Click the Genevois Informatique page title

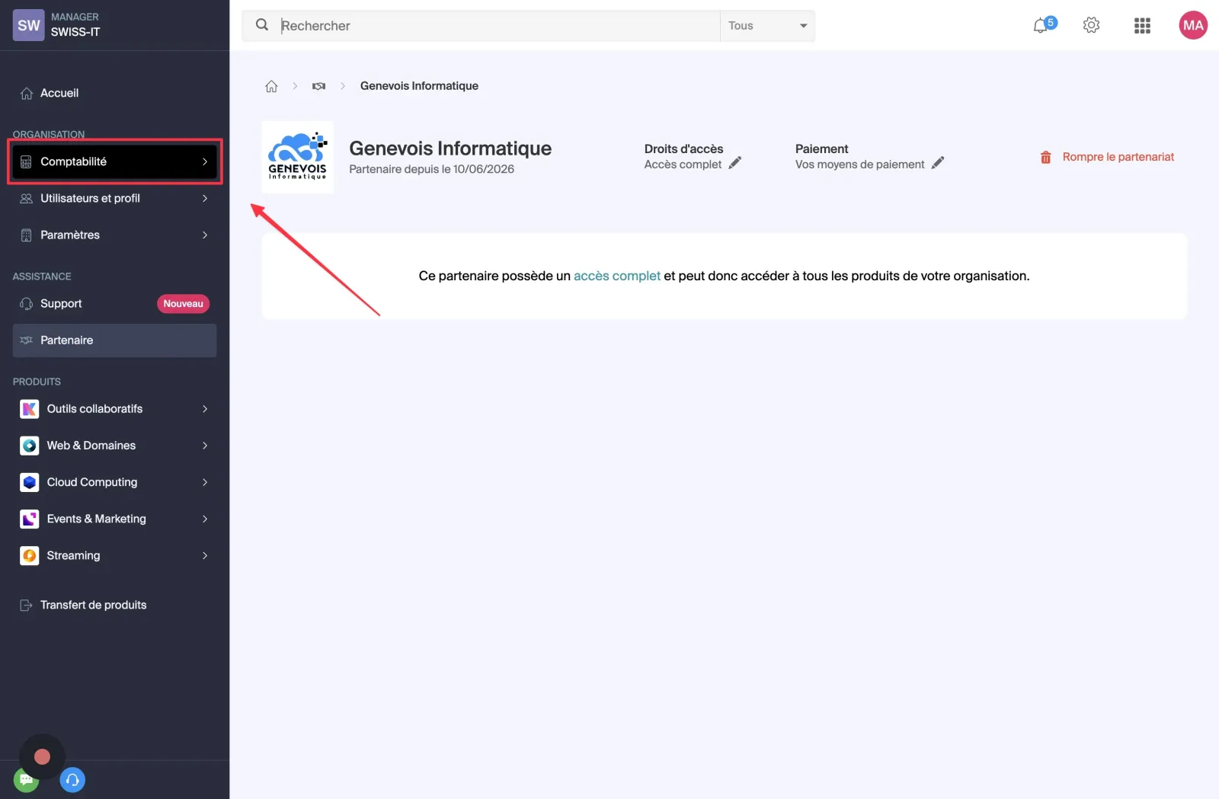(x=450, y=148)
